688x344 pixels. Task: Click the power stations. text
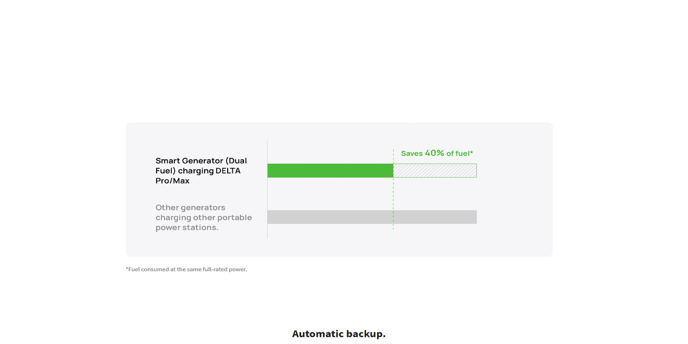click(x=187, y=227)
